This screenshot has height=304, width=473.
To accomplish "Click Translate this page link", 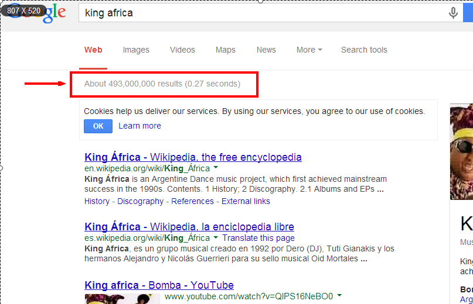I will tap(258, 238).
